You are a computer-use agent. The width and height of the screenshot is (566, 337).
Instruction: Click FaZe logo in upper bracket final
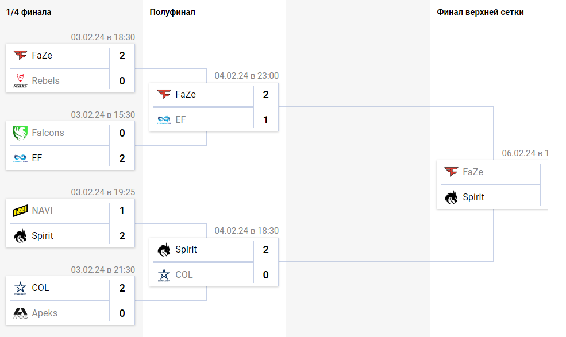click(451, 172)
